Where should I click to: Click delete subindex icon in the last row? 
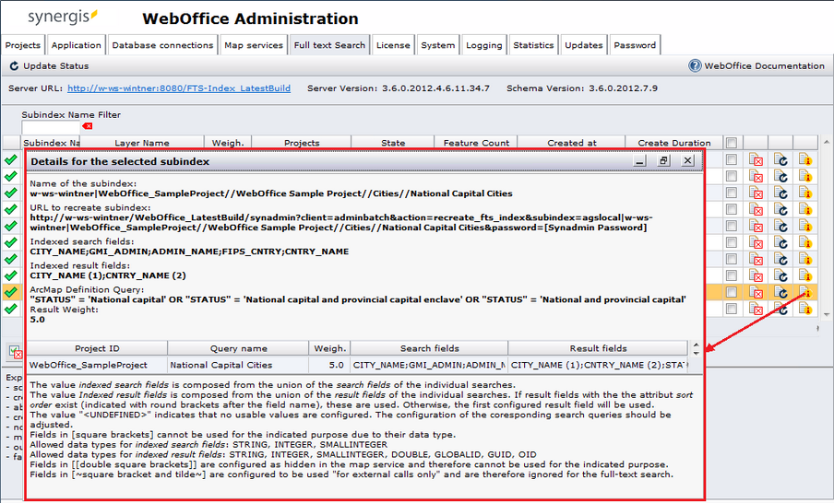756,309
